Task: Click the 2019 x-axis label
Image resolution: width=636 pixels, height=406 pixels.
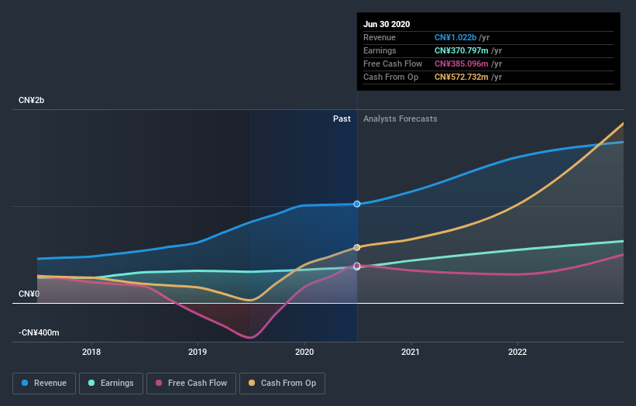Action: 198,352
